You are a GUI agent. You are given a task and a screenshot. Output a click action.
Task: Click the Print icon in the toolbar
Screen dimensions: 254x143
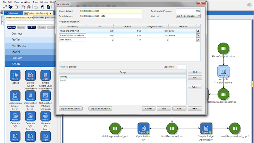point(42,7)
